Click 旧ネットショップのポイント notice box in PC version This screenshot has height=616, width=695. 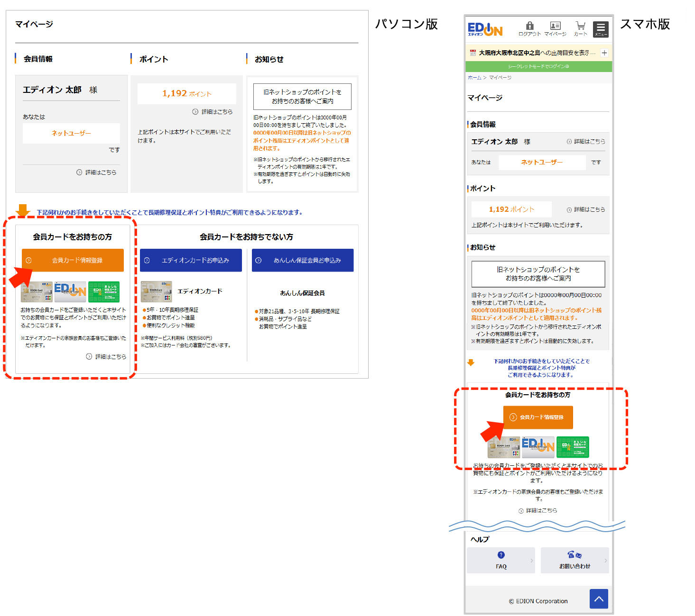(x=302, y=97)
